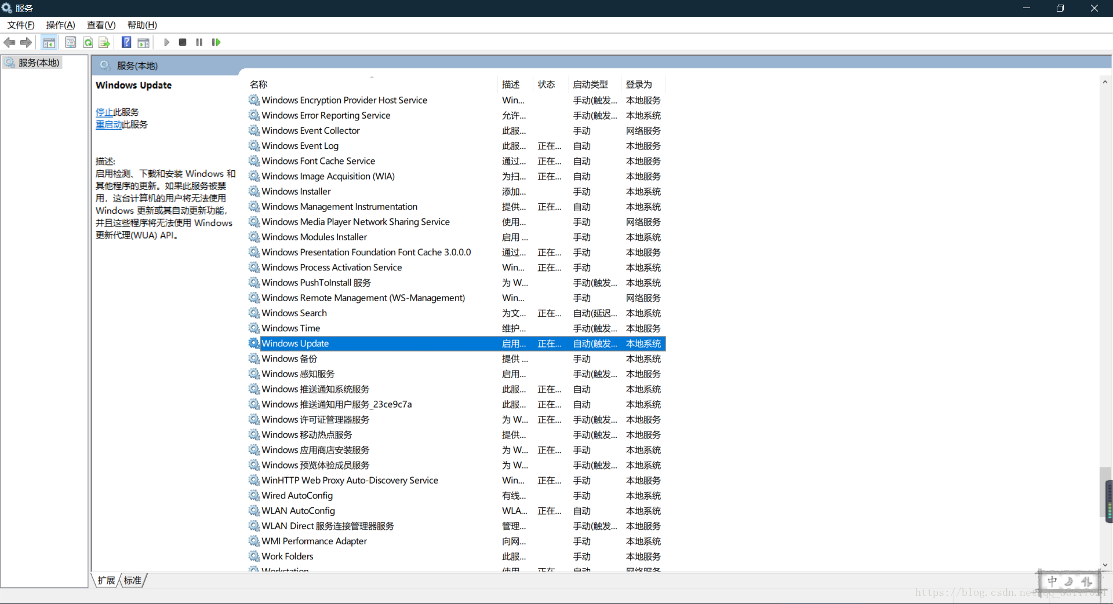The height and width of the screenshot is (604, 1113).
Task: Click the gear icon for Windows Installer
Action: click(x=254, y=191)
